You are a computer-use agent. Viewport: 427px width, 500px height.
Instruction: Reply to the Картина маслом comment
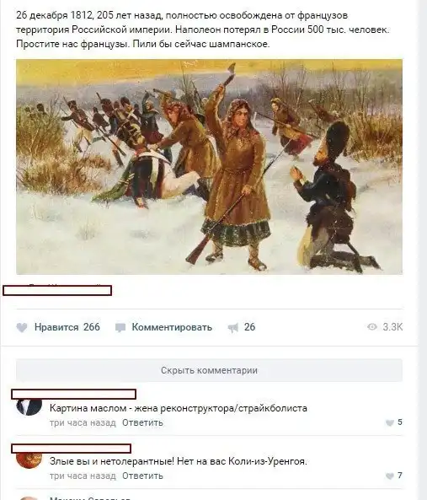pyautogui.click(x=142, y=422)
